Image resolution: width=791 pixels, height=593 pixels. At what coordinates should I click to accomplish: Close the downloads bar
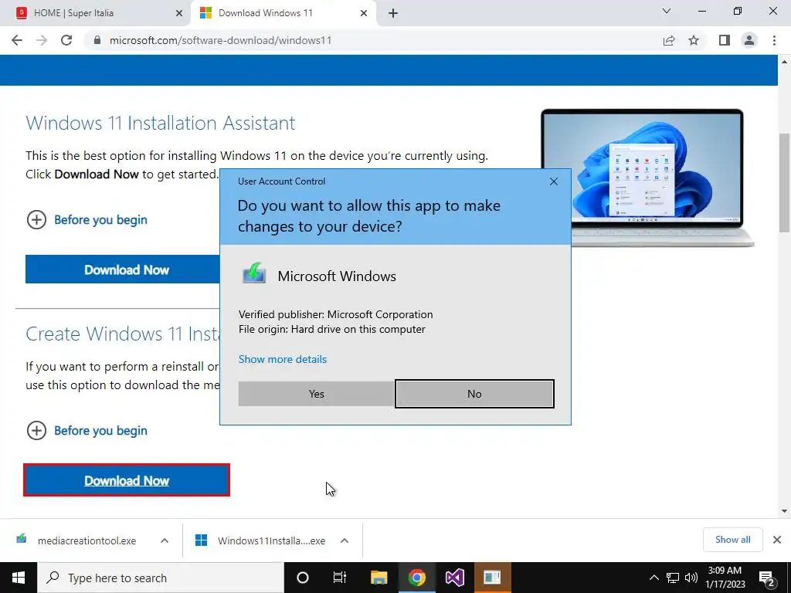coord(777,540)
